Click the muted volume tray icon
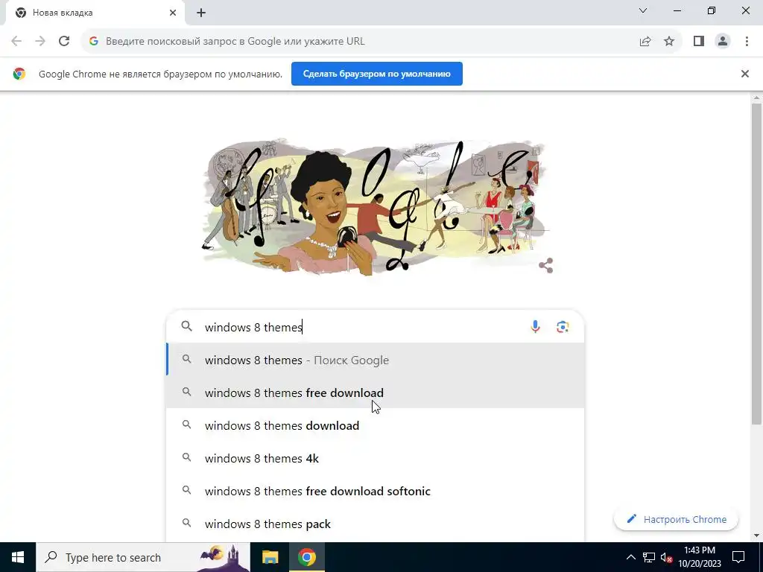Image resolution: width=763 pixels, height=572 pixels. [x=666, y=557]
